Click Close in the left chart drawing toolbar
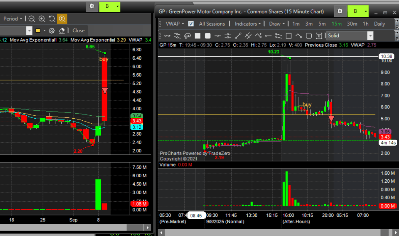The width and height of the screenshot is (399, 236). click(78, 31)
